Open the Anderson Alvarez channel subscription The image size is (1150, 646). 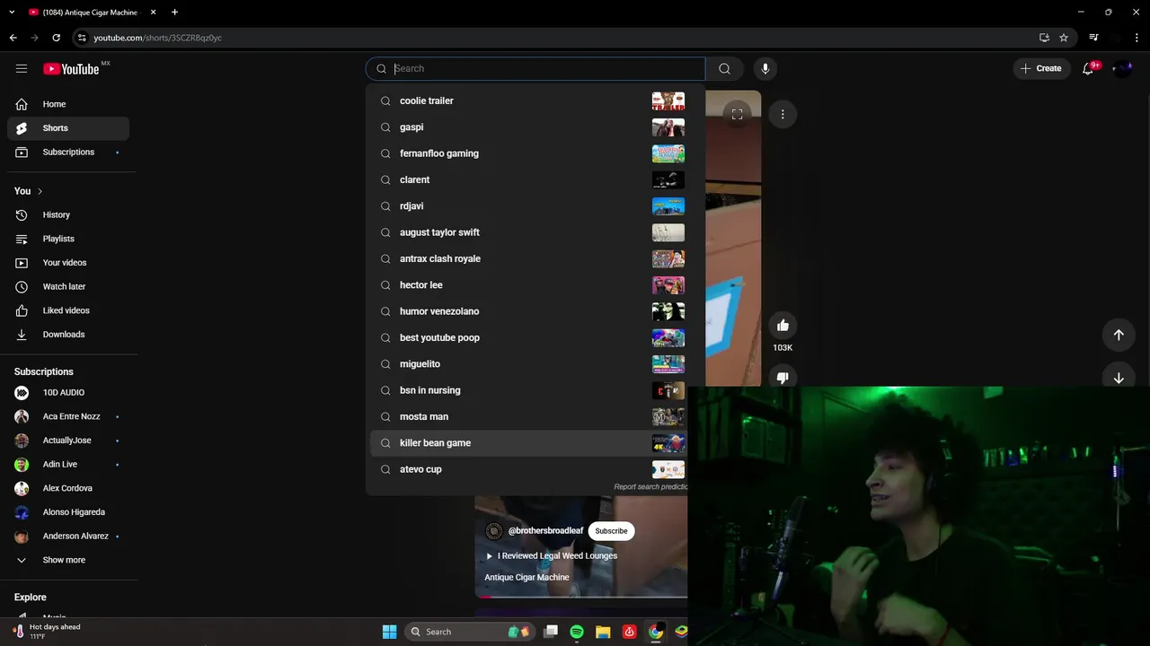pyautogui.click(x=68, y=537)
